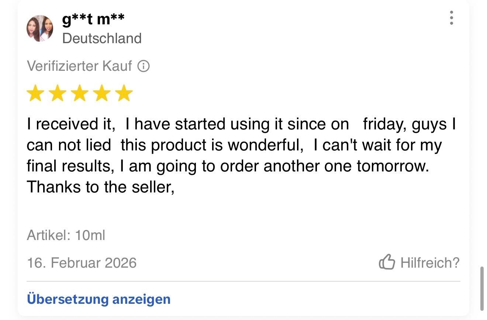Click the Hilfreich? label
The height and width of the screenshot is (320, 487).
[x=430, y=263]
